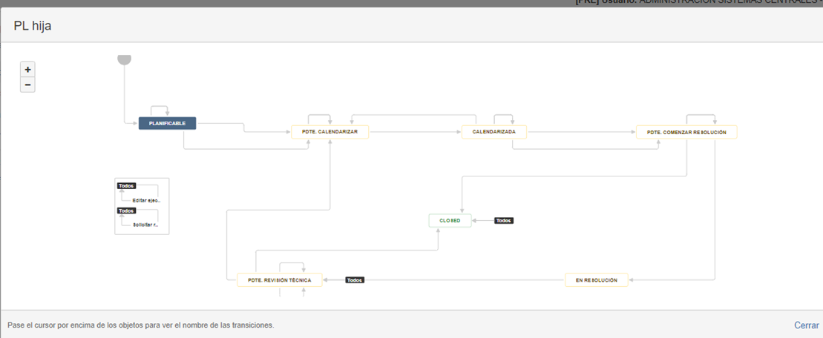Click the Solicitar r.. transition label
The width and height of the screenshot is (823, 338).
click(x=145, y=225)
